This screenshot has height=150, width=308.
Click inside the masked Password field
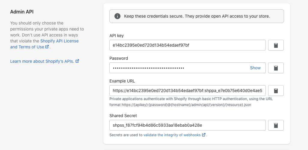(179, 68)
